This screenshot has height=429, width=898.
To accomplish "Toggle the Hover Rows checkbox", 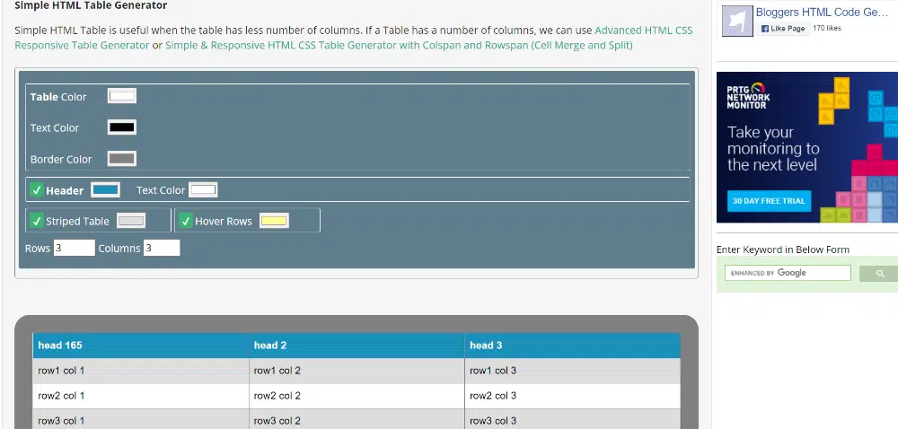I will point(186,221).
